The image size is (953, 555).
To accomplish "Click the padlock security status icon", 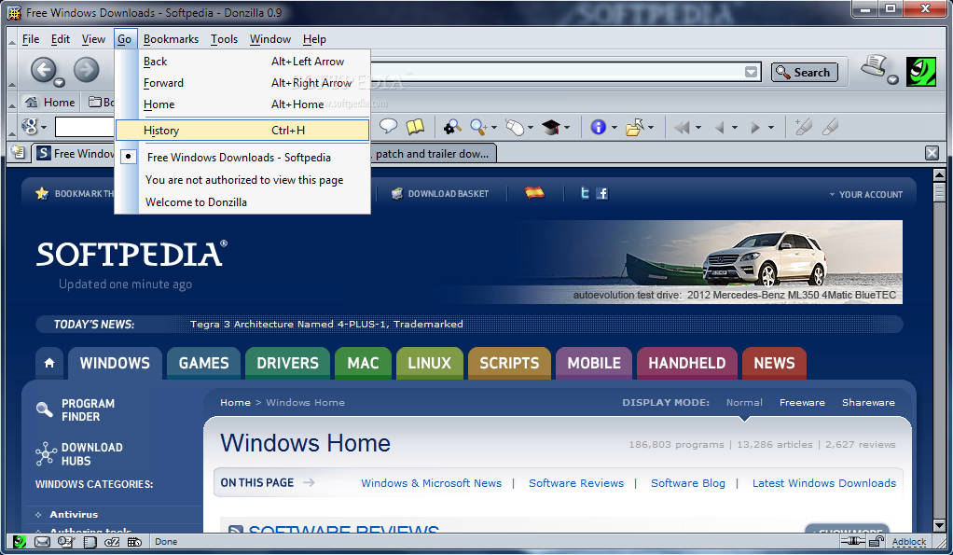I will coord(876,541).
